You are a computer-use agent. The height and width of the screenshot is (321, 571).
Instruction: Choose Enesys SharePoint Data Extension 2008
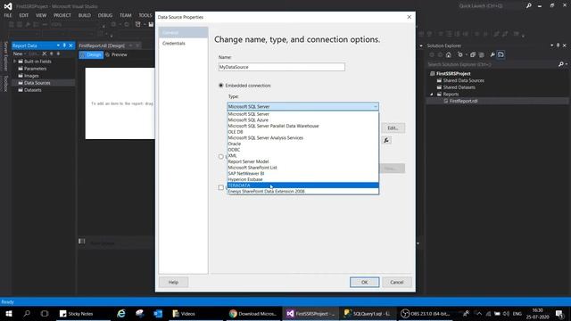302,191
